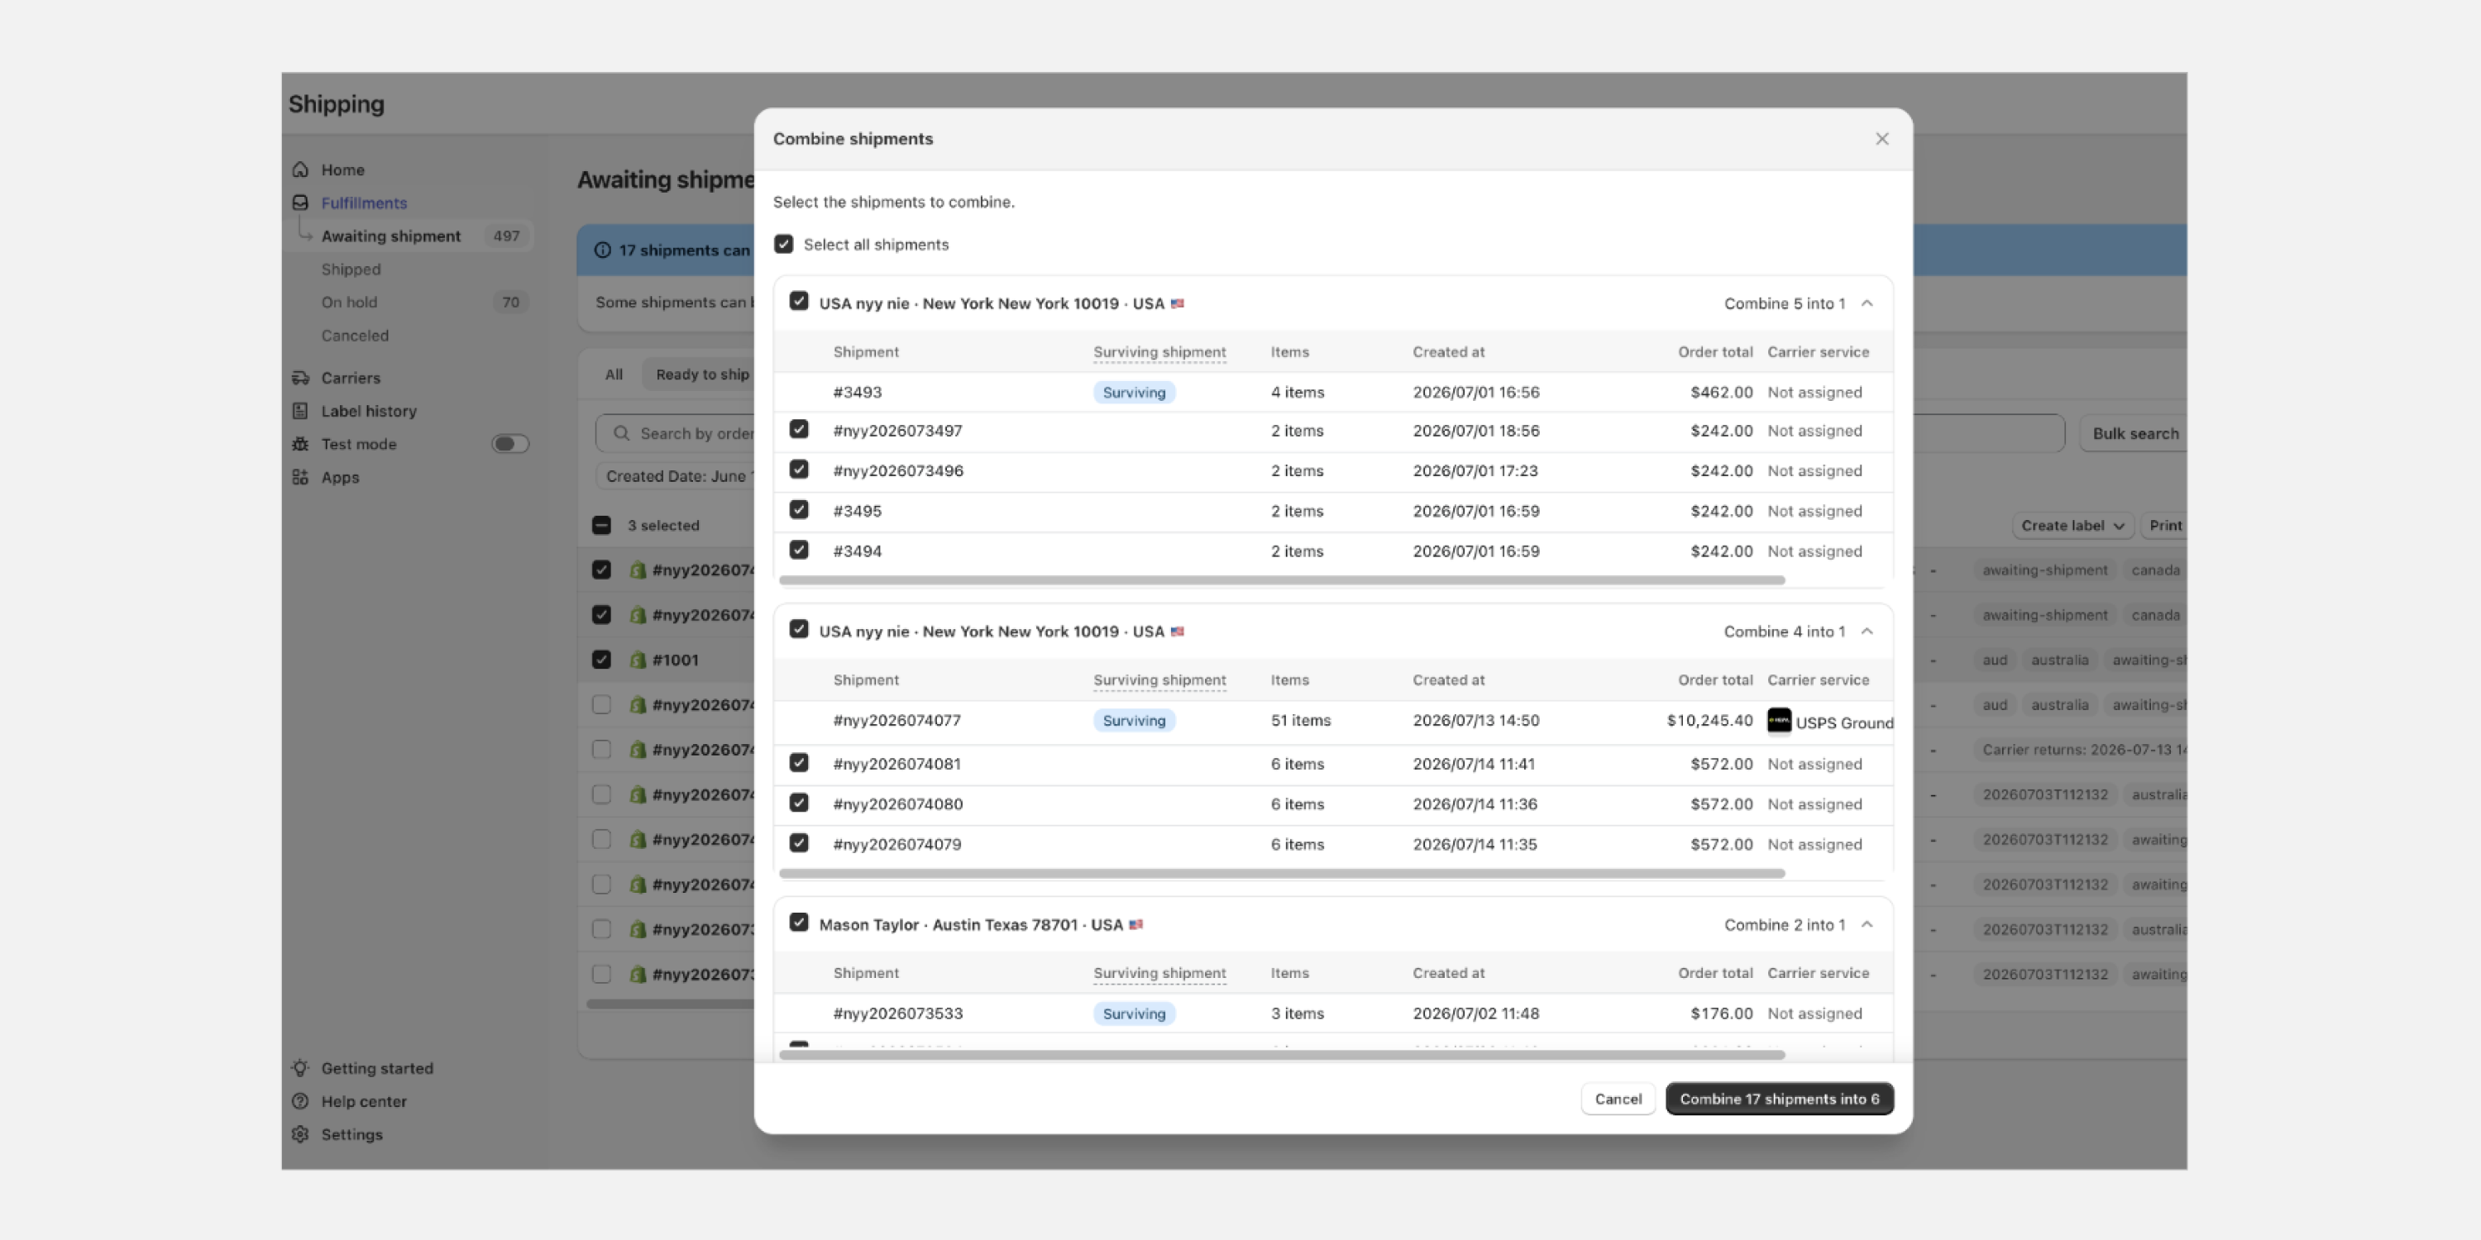The width and height of the screenshot is (2481, 1240).
Task: Click the Getting started lightbulb icon
Action: click(300, 1068)
